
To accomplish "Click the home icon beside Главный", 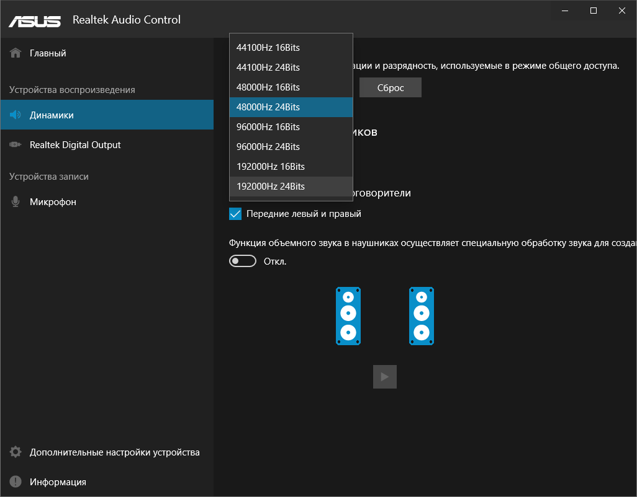I will [16, 53].
